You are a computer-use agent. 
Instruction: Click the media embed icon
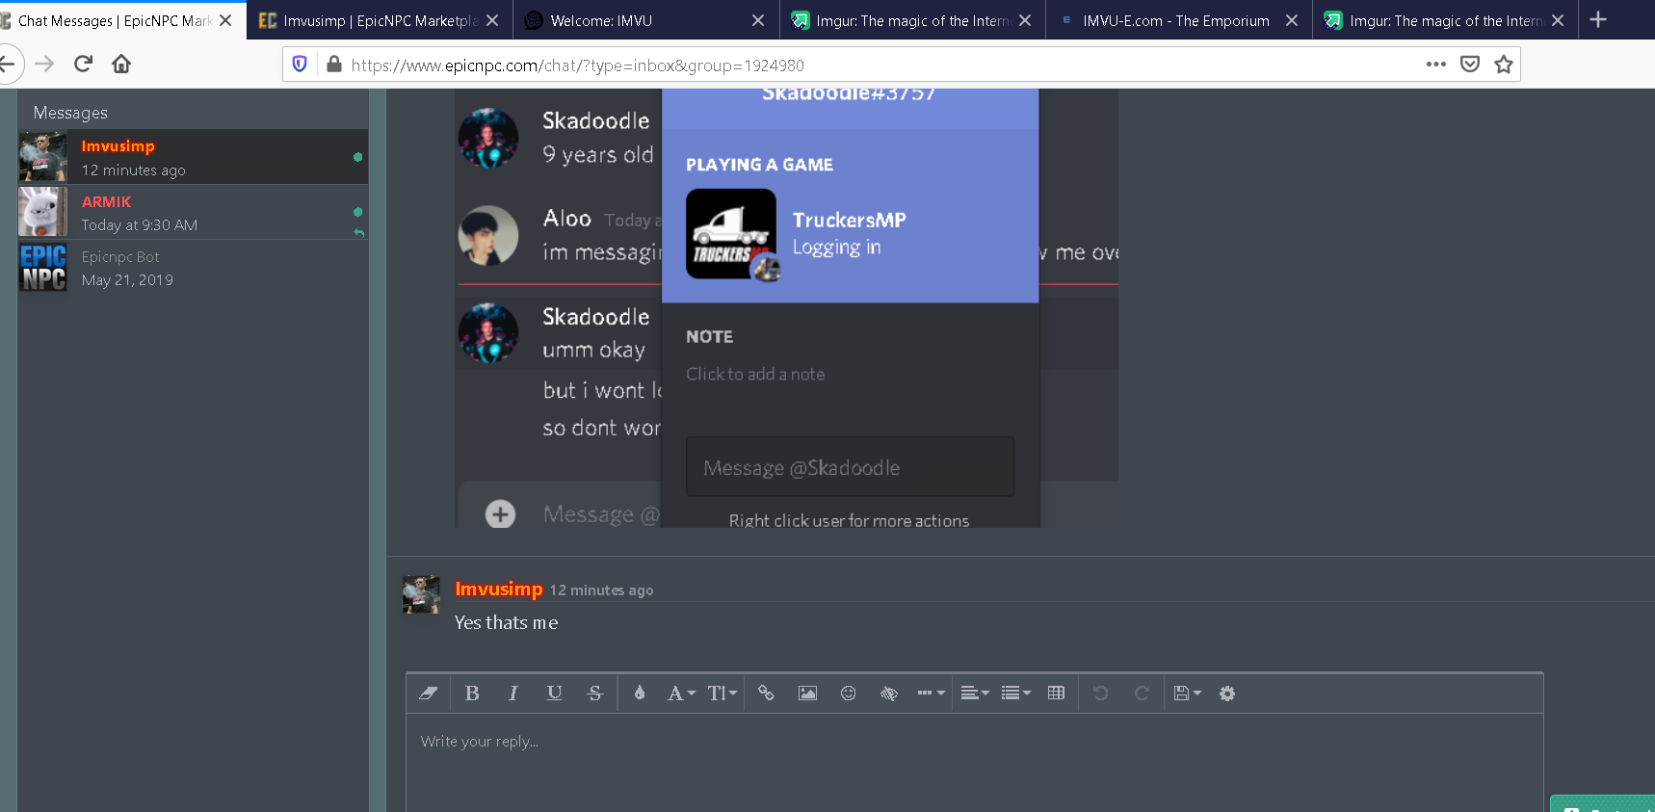(889, 694)
